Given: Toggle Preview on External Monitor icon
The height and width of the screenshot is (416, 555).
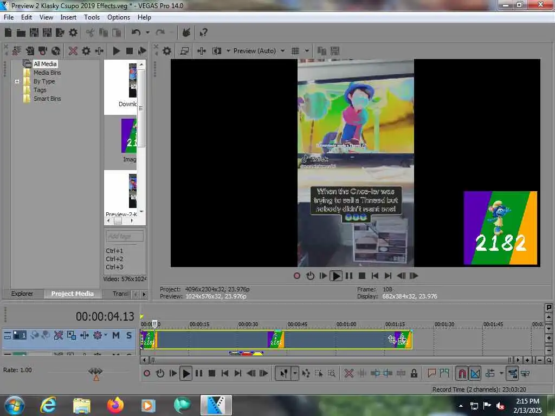Looking at the screenshot, I should 184,51.
